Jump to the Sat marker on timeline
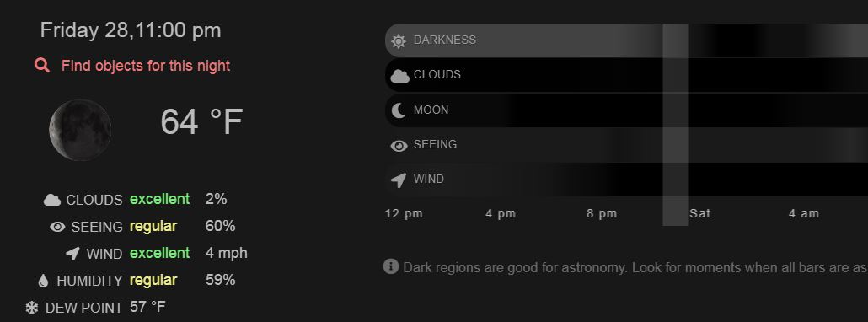This screenshot has width=868, height=322. [699, 213]
